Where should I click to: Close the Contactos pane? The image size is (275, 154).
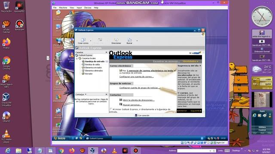click(106, 94)
